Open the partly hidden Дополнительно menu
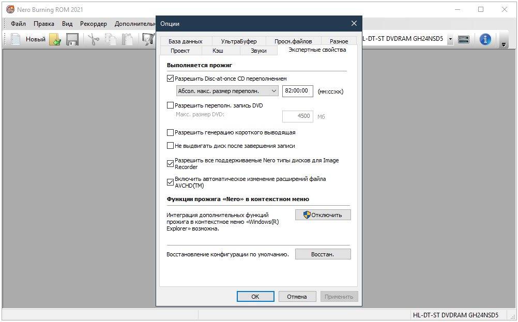 (x=135, y=24)
